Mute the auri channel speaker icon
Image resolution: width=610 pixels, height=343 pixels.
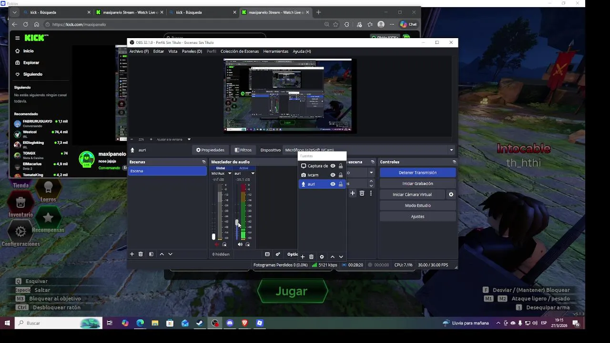[x=240, y=244]
